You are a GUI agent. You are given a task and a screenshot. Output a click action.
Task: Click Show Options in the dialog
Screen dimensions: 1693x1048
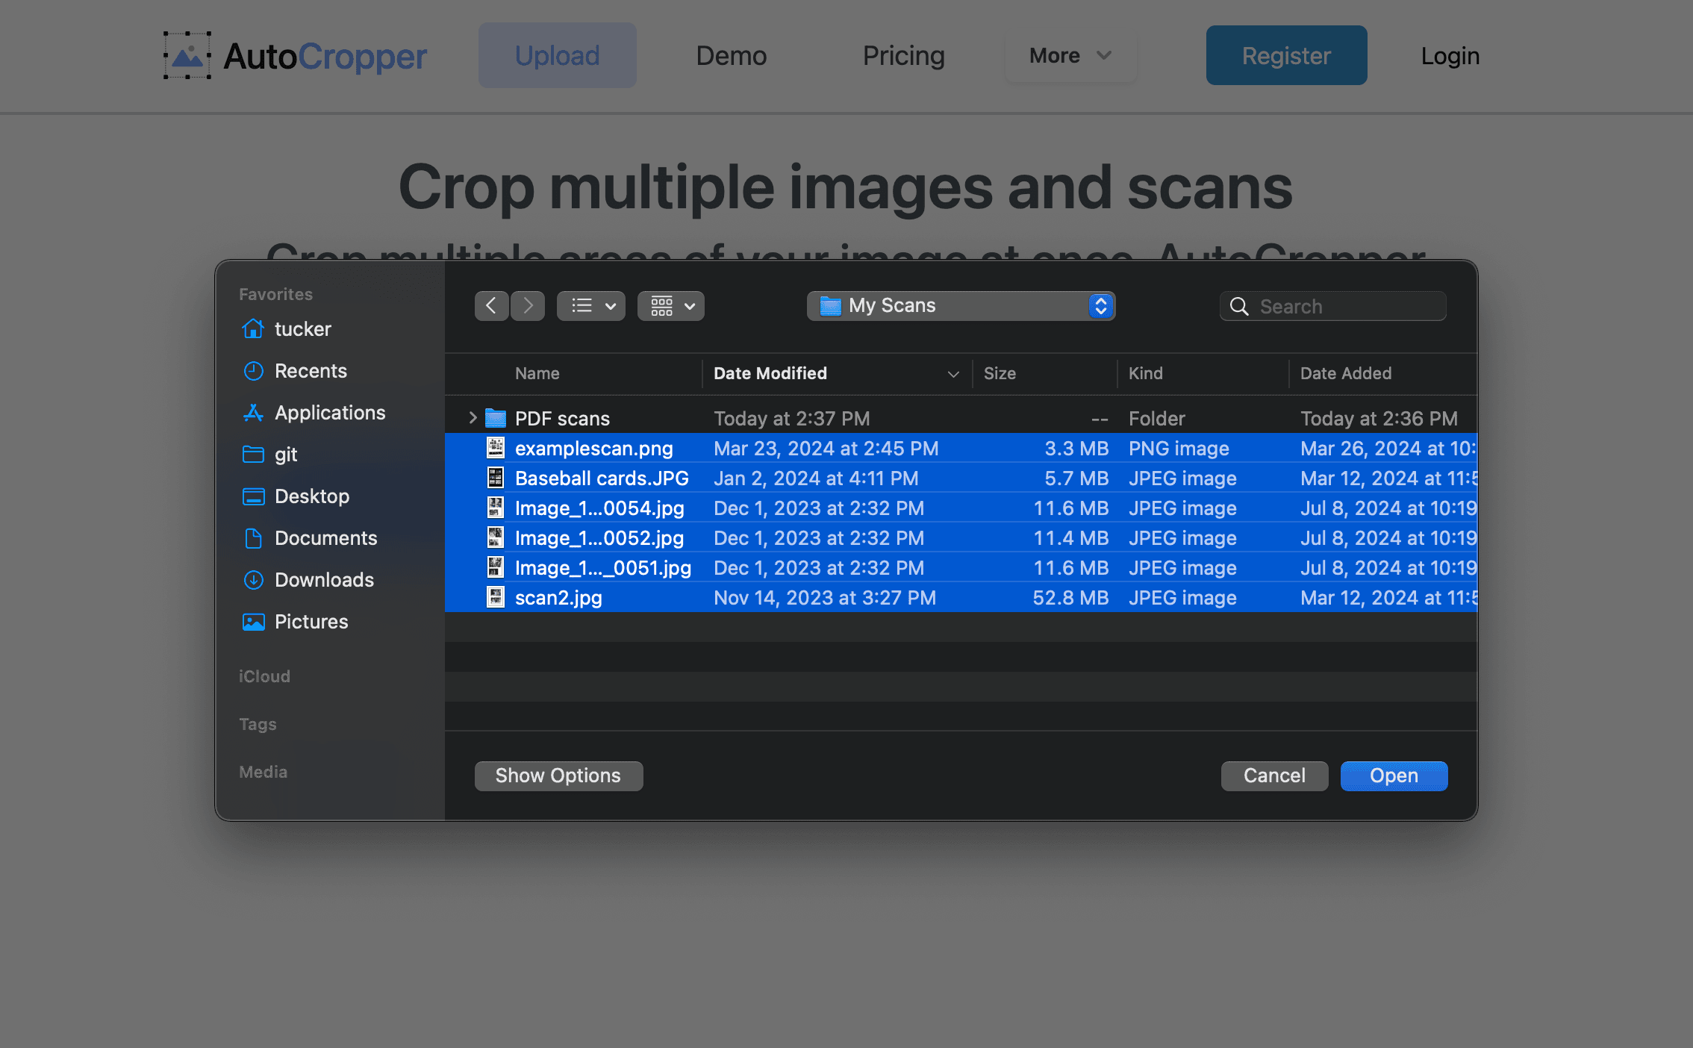[x=558, y=776]
